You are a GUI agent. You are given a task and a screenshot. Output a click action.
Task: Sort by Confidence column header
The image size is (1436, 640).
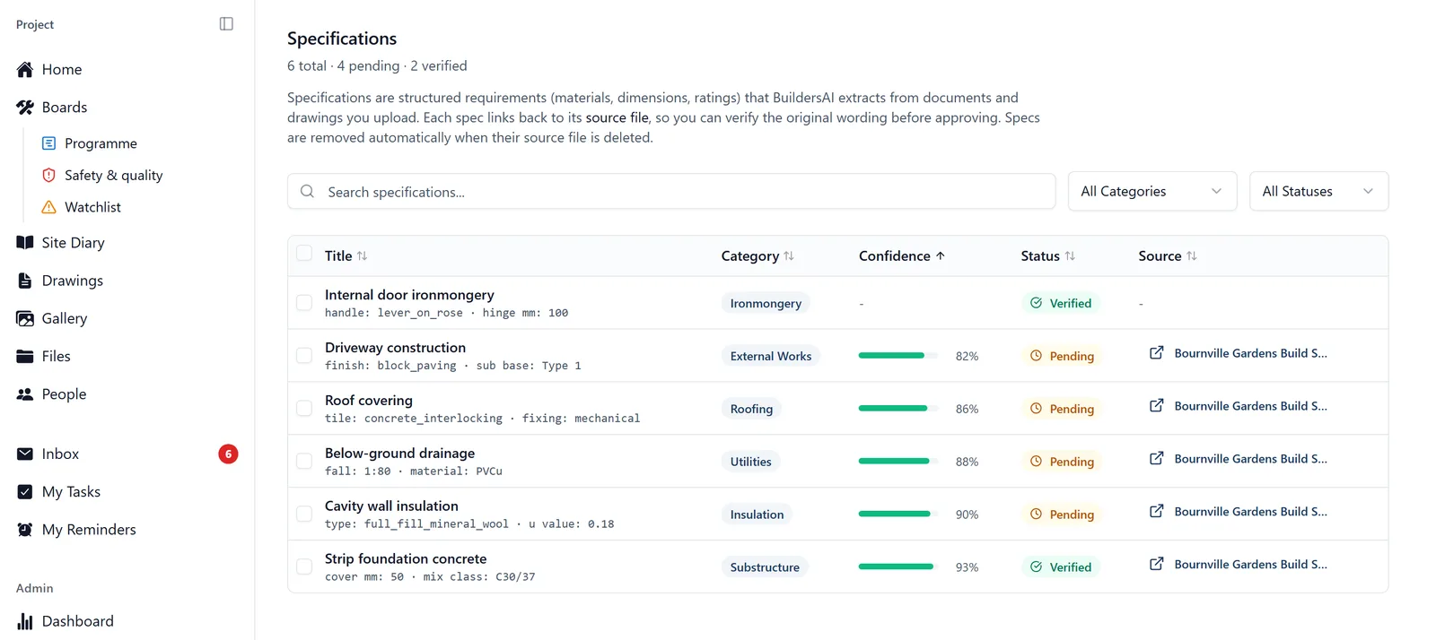pyautogui.click(x=902, y=256)
